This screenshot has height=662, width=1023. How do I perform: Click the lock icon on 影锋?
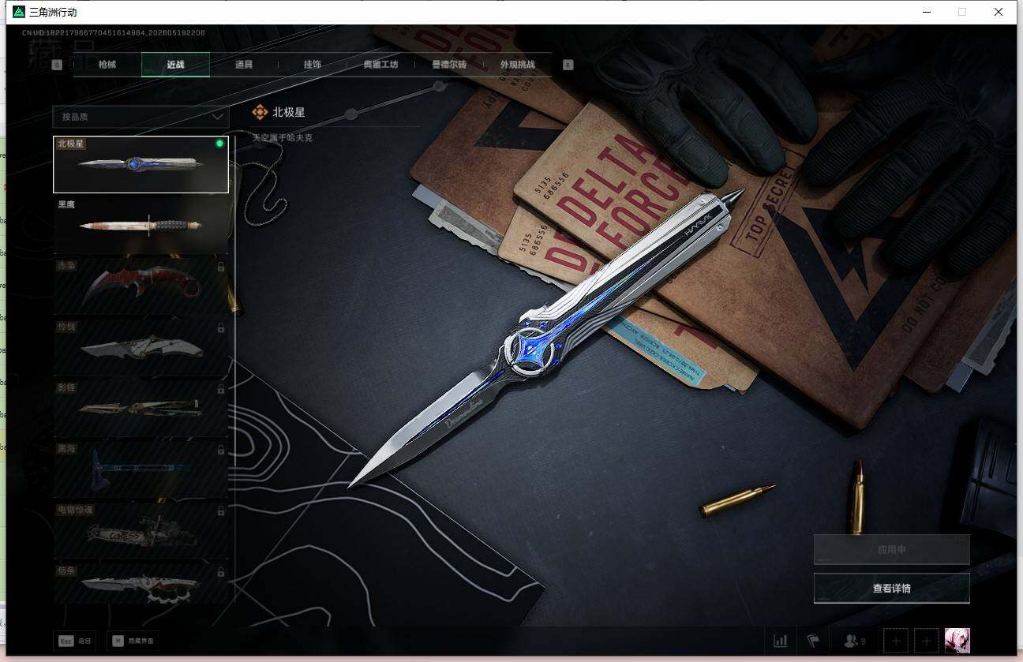point(220,388)
